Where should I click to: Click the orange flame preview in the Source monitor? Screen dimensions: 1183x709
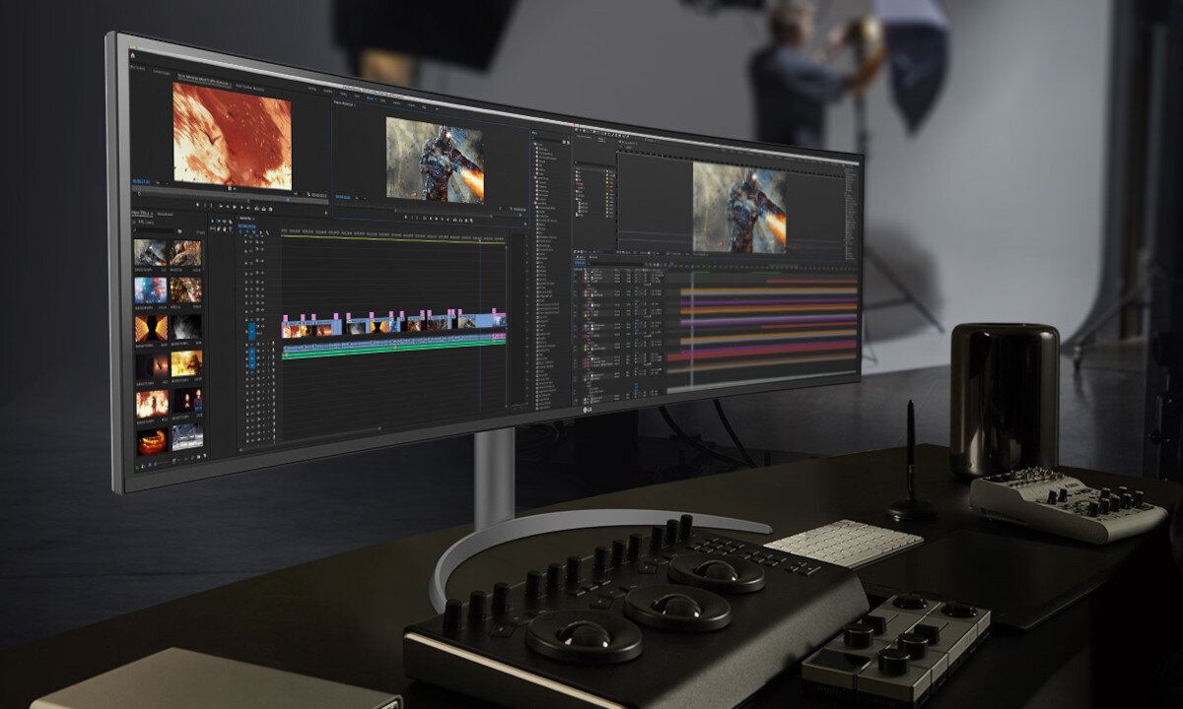[233, 135]
